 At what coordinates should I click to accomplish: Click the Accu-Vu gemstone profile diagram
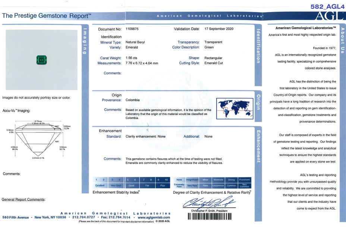click(40, 139)
